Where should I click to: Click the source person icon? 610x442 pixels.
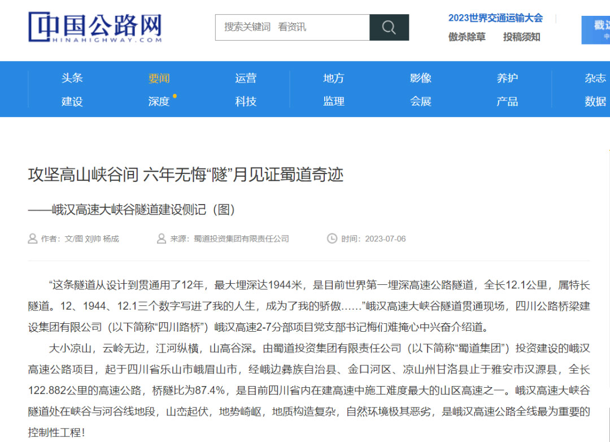pyautogui.click(x=162, y=239)
